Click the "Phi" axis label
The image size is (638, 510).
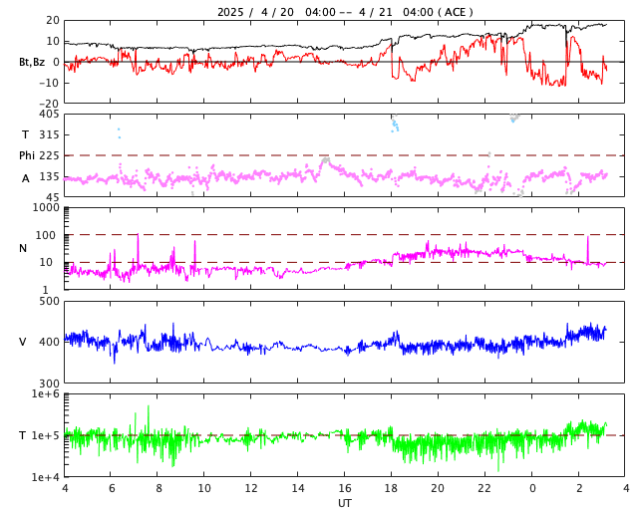pos(27,155)
